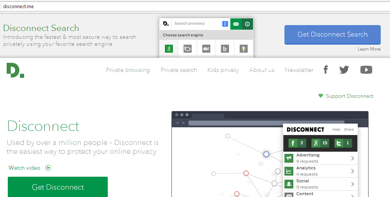This screenshot has height=197, width=390.
Task: Click the 0 requests text under Social
Action: 307,187
